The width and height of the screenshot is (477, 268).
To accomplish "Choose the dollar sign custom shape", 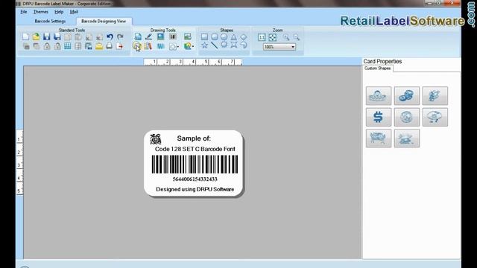I will coord(379,117).
